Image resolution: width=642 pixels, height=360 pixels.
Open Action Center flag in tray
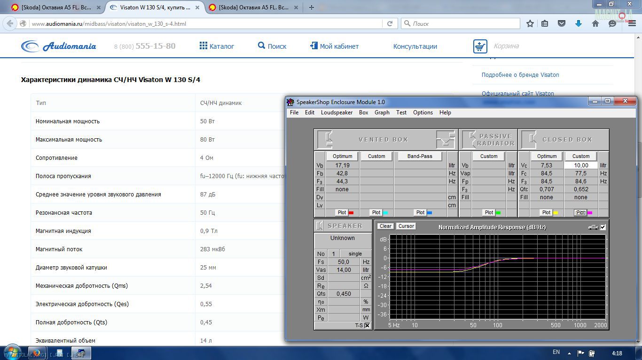[x=581, y=353]
